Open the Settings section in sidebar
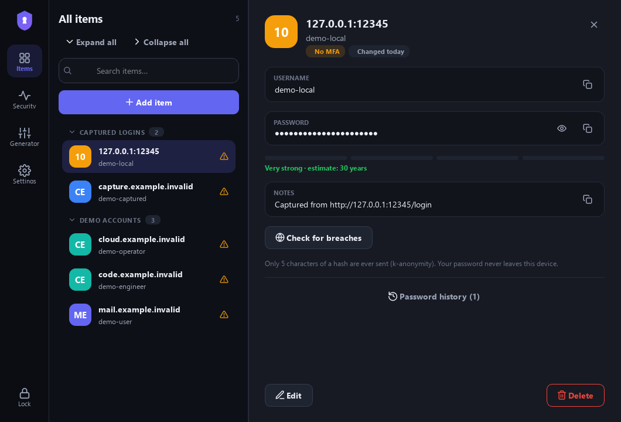Image resolution: width=621 pixels, height=422 pixels. (25, 174)
